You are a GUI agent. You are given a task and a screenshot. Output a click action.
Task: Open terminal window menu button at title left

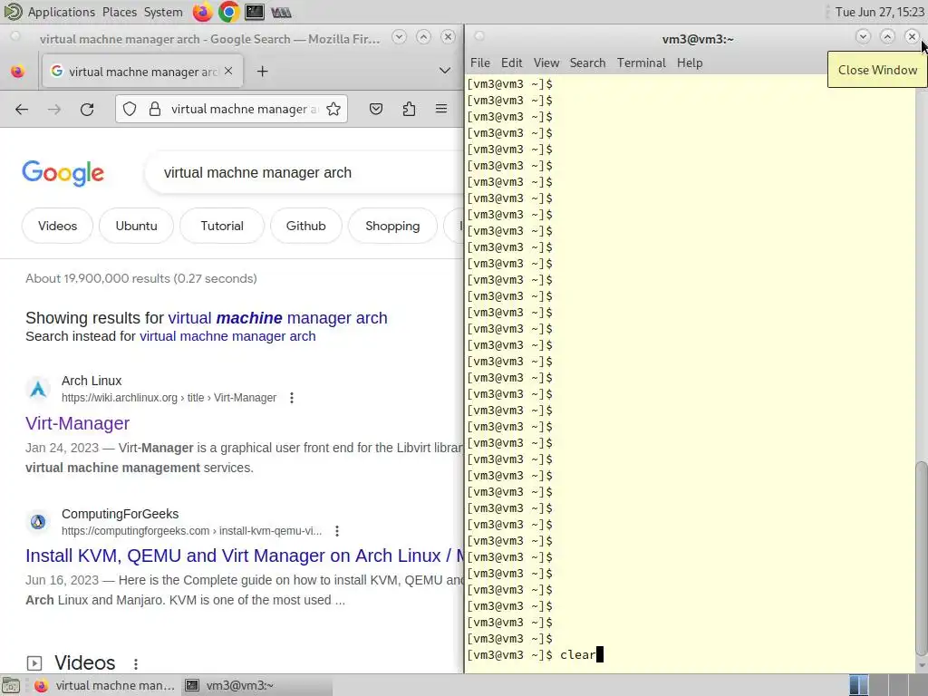tap(479, 36)
